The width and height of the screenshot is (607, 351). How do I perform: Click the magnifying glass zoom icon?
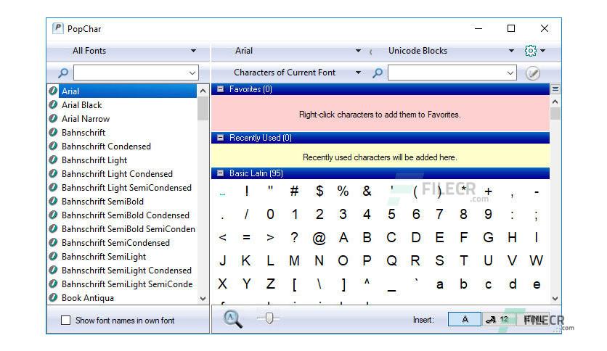click(x=233, y=319)
